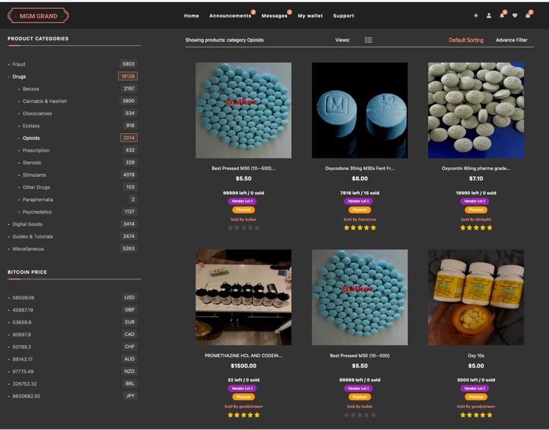Open the Oxy 10s product image
This screenshot has width=549, height=430.
(x=476, y=297)
